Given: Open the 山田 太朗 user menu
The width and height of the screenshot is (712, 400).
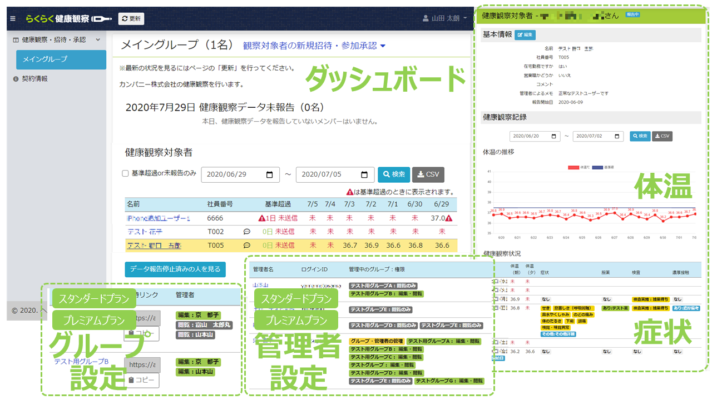Looking at the screenshot, I should (445, 18).
